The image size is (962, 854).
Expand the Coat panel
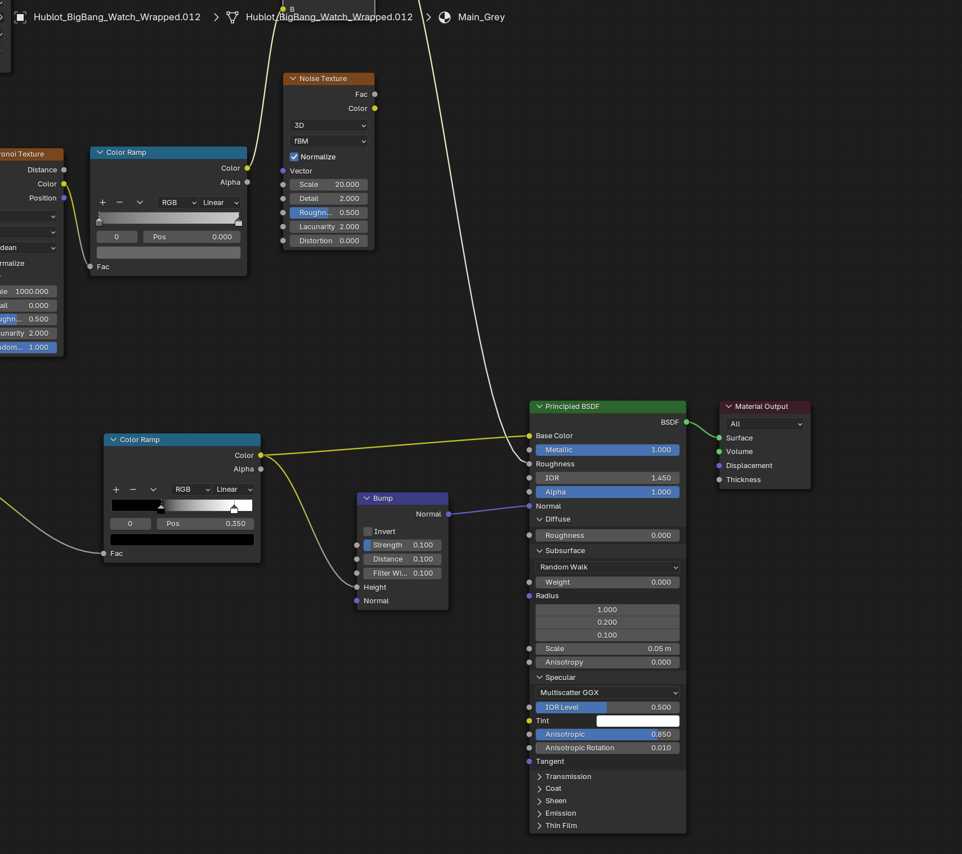539,789
